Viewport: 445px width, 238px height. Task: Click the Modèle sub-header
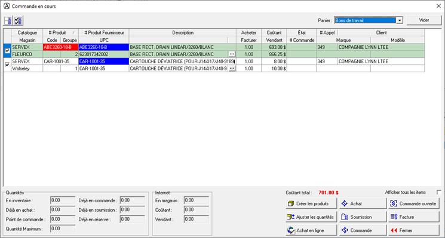[398, 40]
